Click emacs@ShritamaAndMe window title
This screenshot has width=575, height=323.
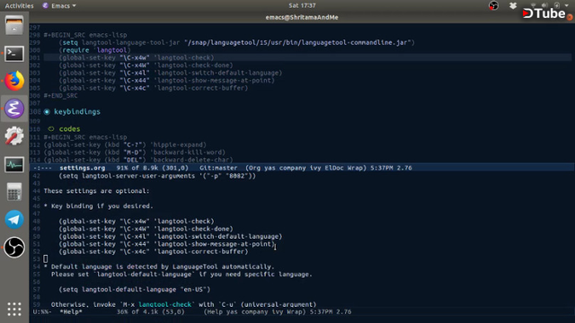(x=302, y=17)
